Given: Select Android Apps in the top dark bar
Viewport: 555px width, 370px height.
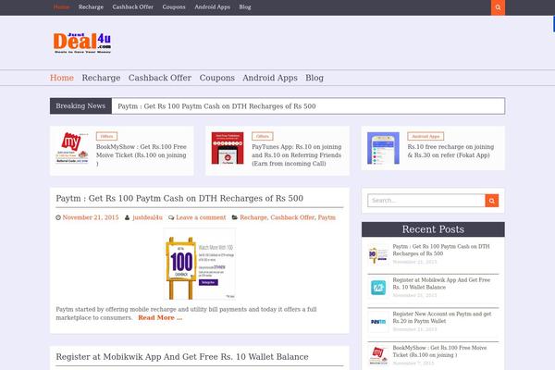Looking at the screenshot, I should pyautogui.click(x=213, y=6).
